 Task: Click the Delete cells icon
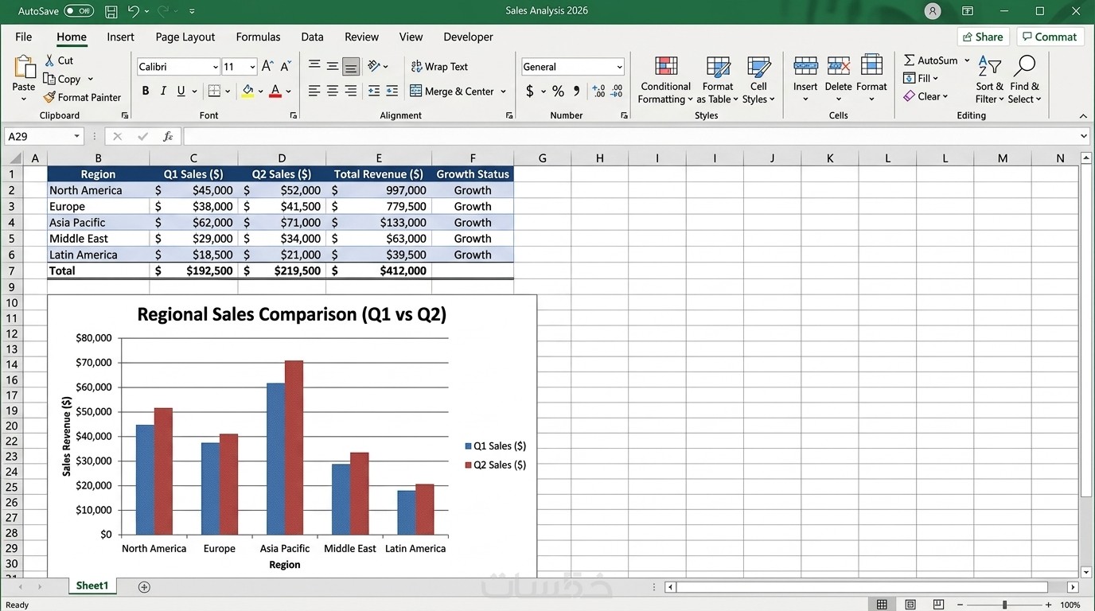(838, 67)
